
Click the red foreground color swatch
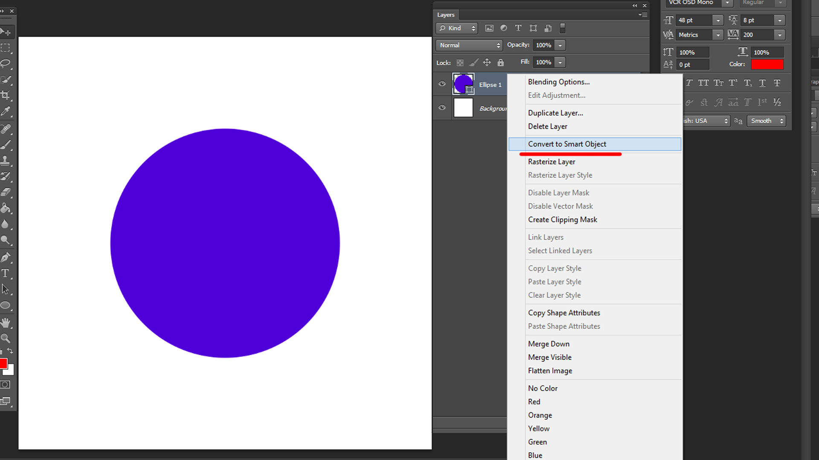pyautogui.click(x=3, y=363)
